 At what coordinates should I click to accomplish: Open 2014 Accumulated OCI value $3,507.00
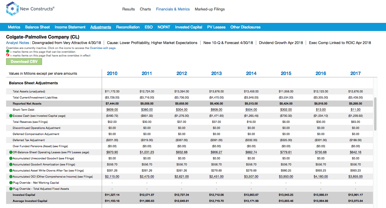point(251,177)
